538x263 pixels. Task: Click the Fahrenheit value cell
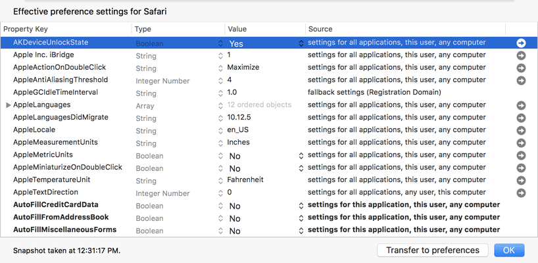[245, 179]
